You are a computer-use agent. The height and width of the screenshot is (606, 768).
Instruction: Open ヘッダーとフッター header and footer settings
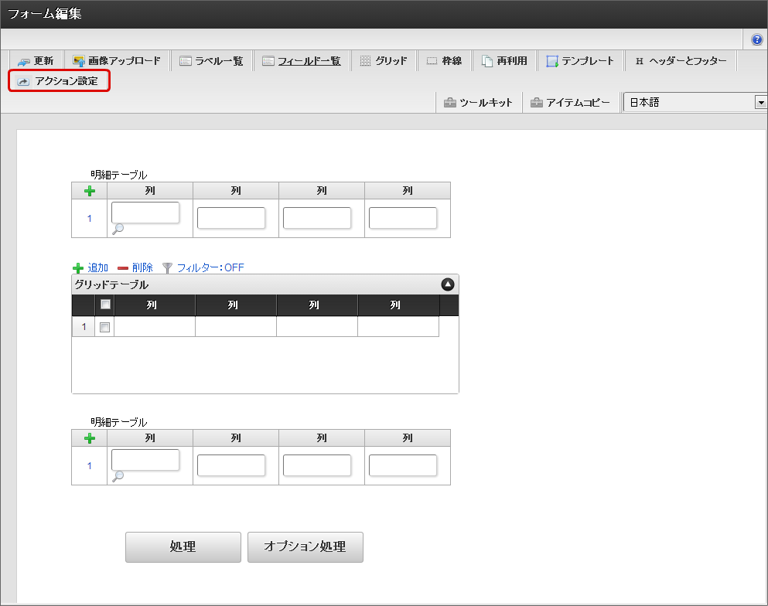(681, 61)
